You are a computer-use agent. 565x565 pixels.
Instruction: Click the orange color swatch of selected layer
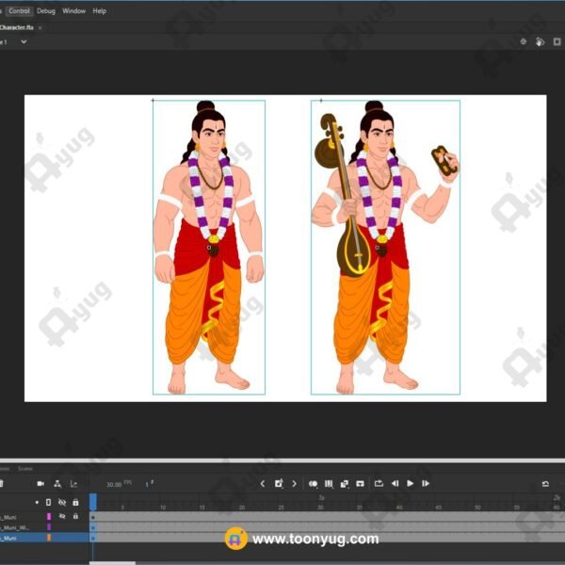(49, 538)
